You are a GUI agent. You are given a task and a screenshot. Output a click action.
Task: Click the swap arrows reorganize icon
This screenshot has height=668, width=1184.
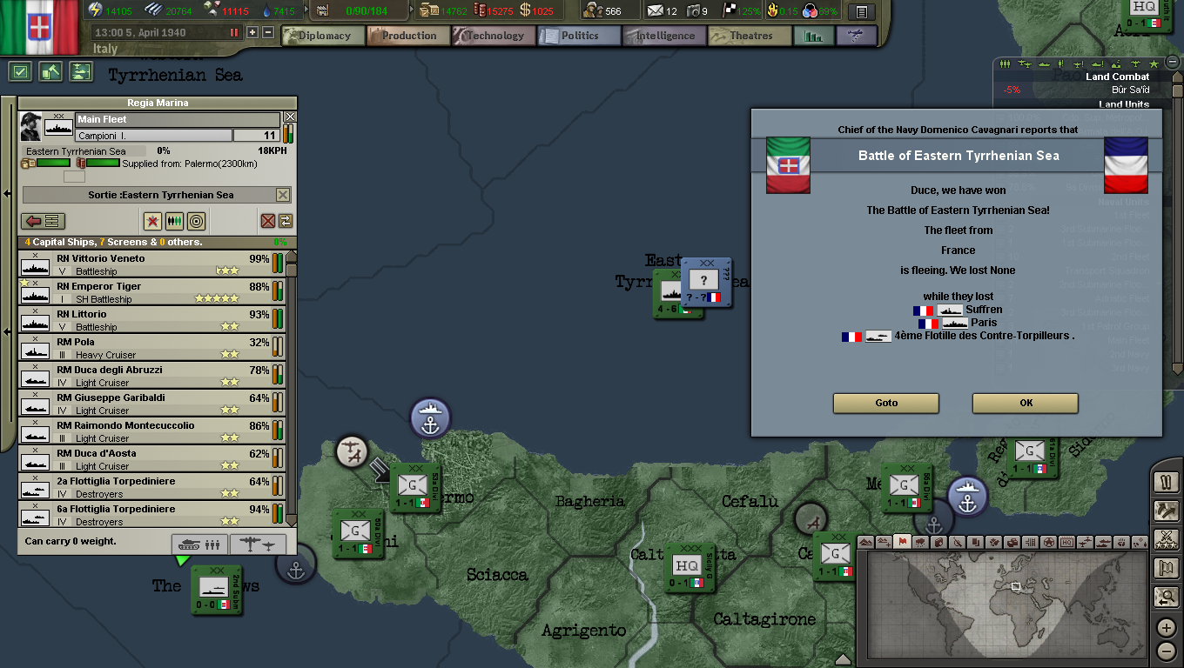coord(285,221)
